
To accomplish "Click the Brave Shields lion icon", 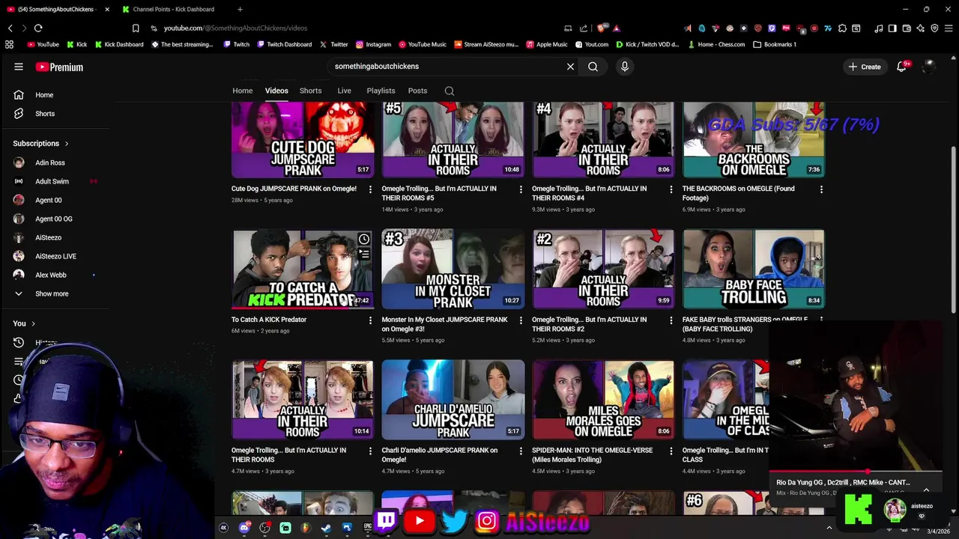I will (602, 28).
